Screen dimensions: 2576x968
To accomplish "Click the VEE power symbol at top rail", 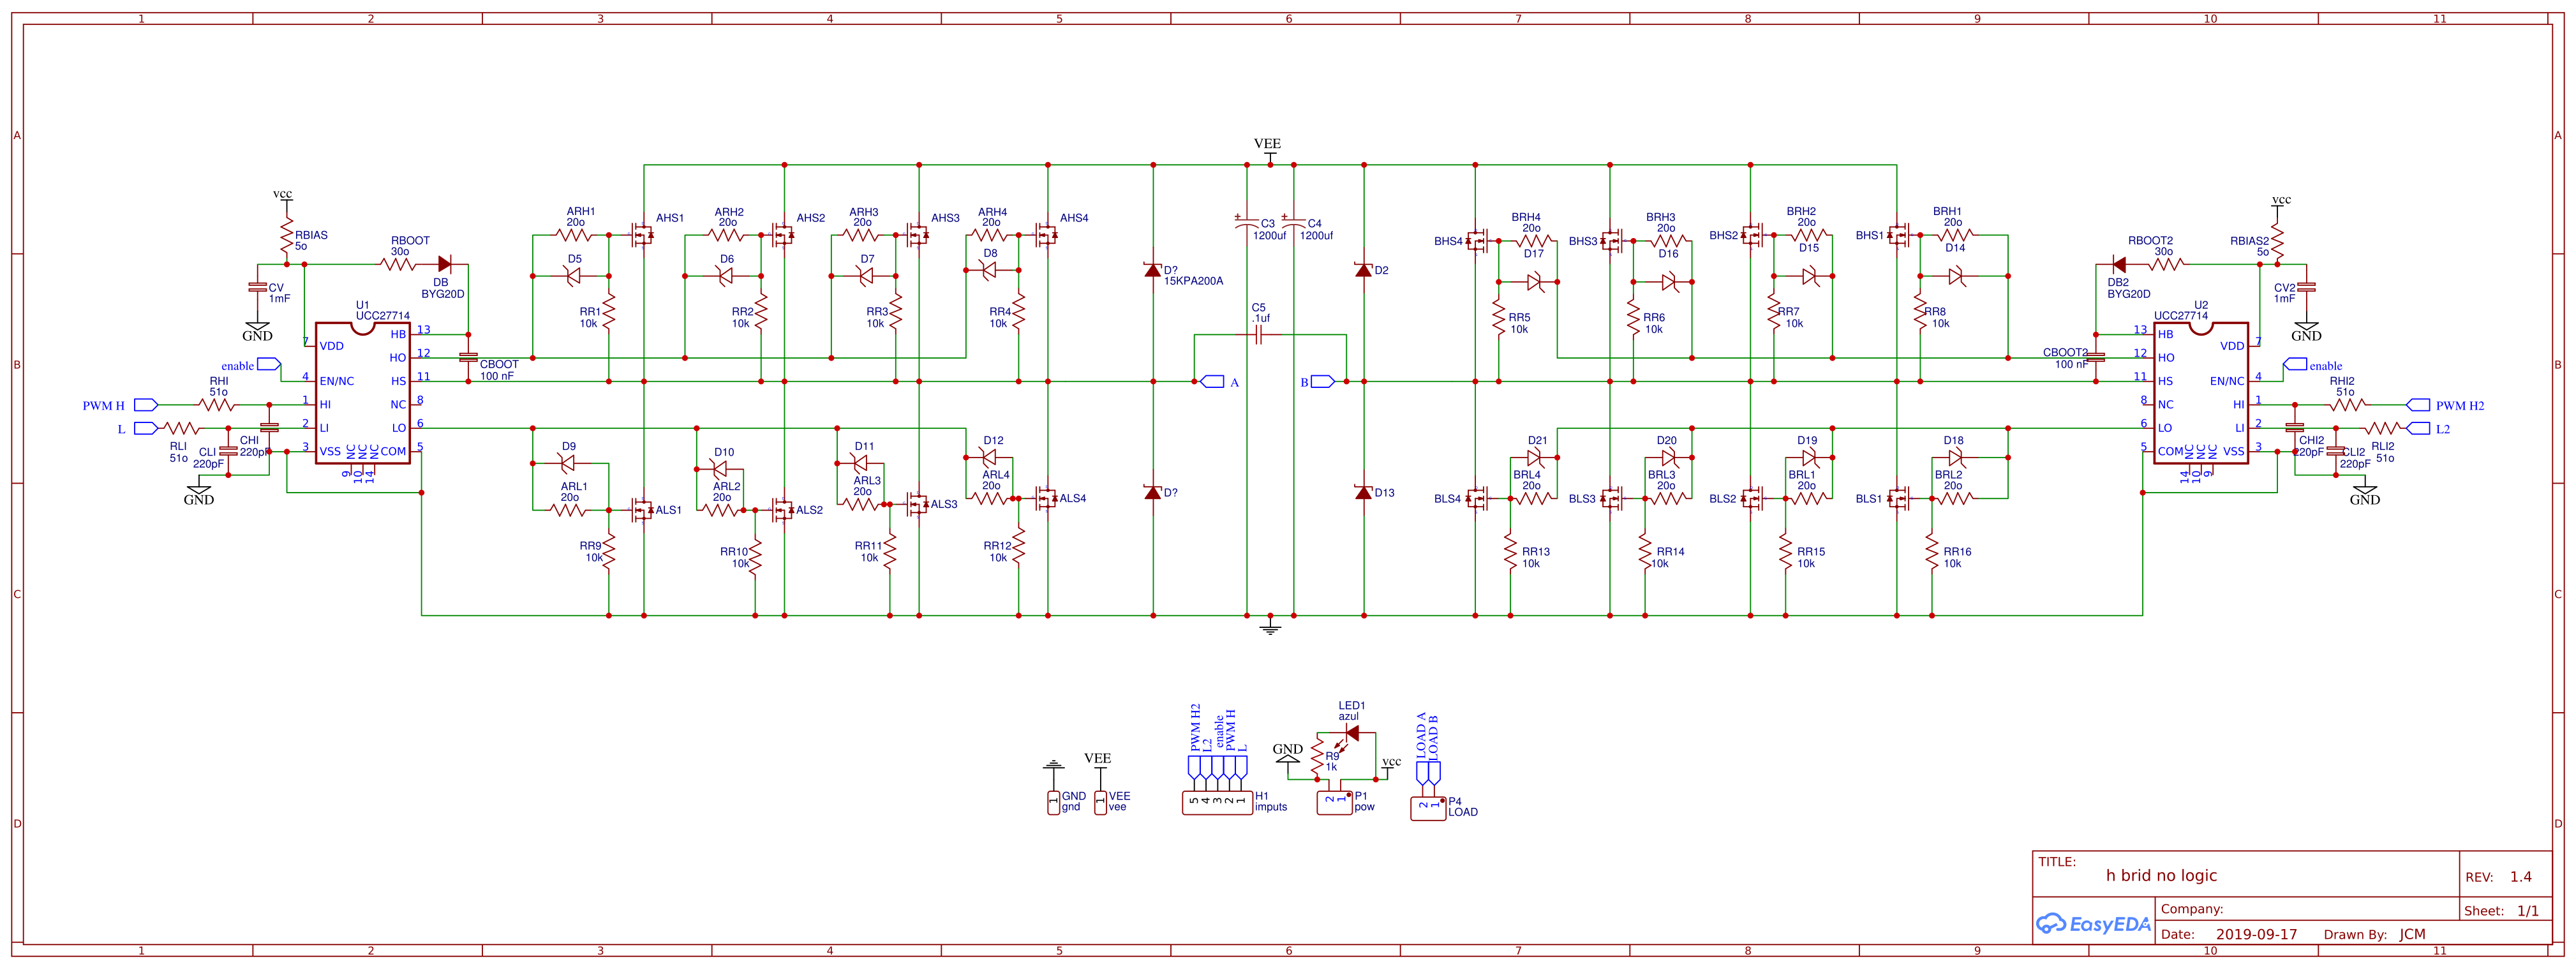I will click(1270, 155).
